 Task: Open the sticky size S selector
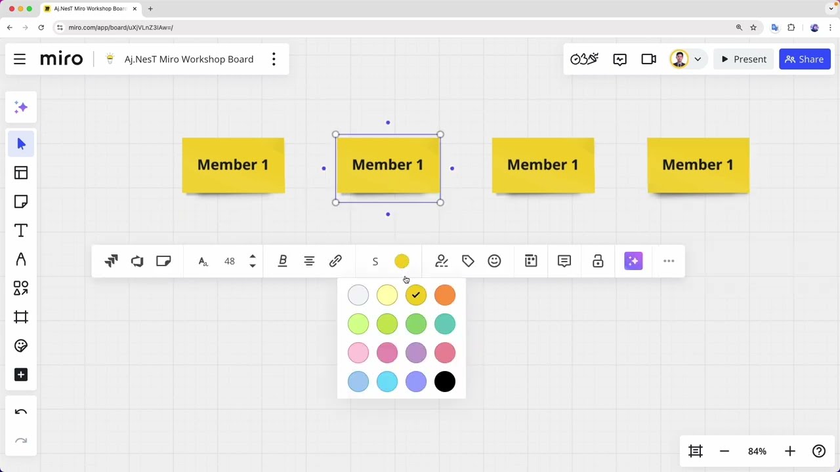(375, 262)
